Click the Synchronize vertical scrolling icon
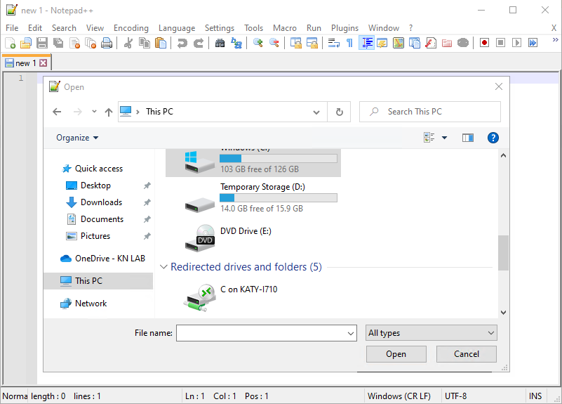Viewport: 562px width, 404px height. click(295, 43)
